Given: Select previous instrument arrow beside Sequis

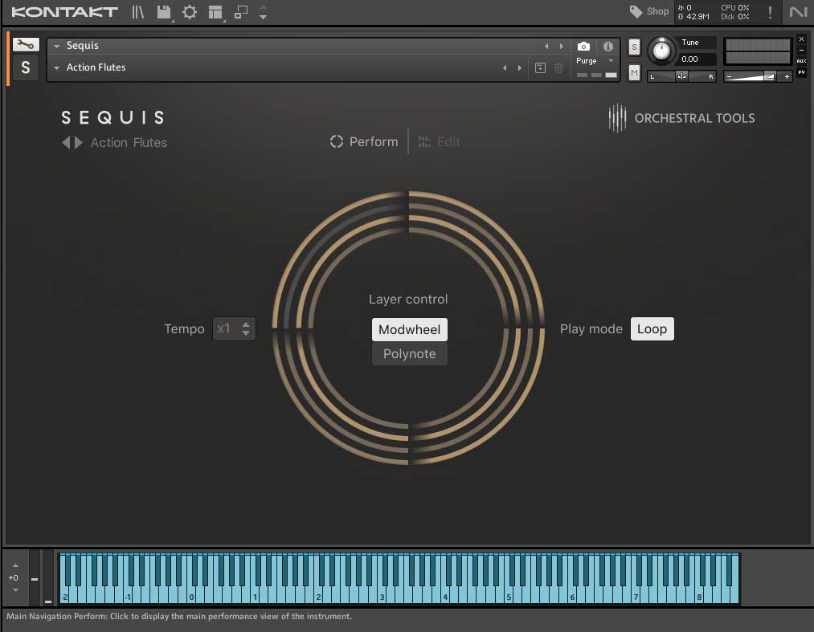Looking at the screenshot, I should tap(546, 47).
